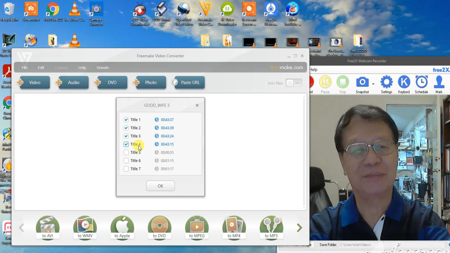Expand the Snapshot dropdown arrow

click(373, 84)
